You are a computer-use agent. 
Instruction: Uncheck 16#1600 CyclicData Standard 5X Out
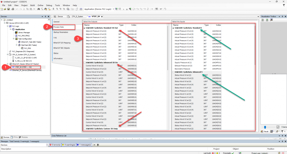[84, 28]
